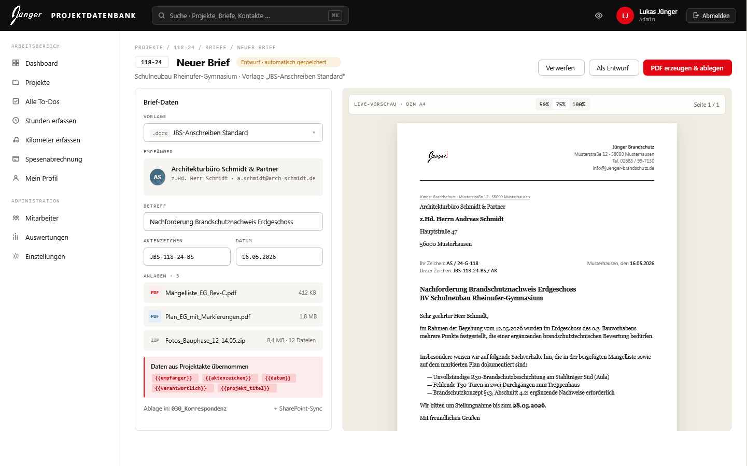Set preview zoom to 50%

544,104
